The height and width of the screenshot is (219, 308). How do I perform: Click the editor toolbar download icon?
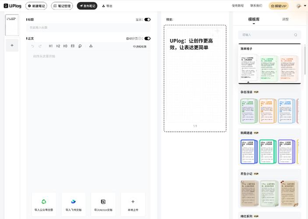[91, 46]
